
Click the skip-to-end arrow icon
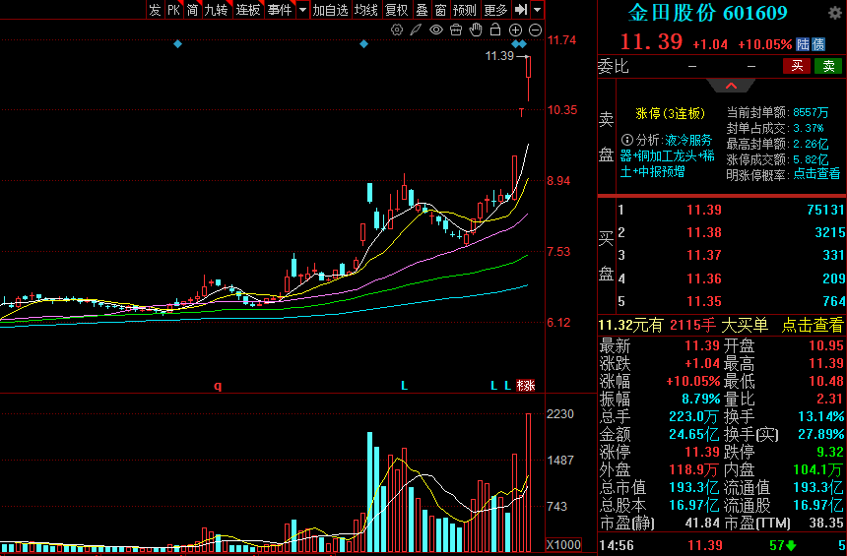522,10
